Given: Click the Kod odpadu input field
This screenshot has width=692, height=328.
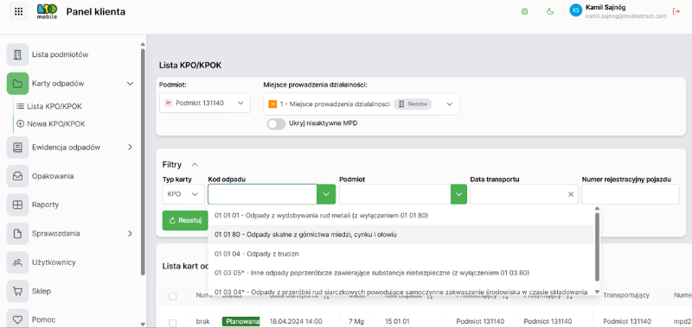Looking at the screenshot, I should point(263,194).
